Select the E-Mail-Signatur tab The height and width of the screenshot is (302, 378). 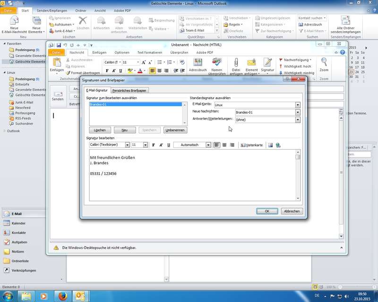pyautogui.click(x=97, y=90)
